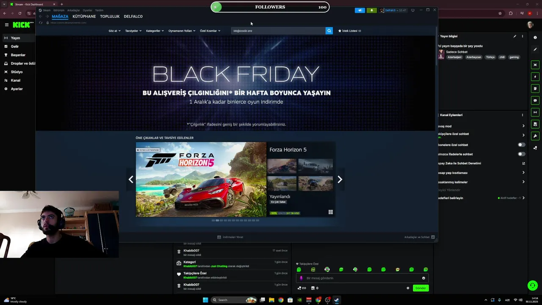Click the chat bubble icon in right rail
Screen dimensions: 542x305
(535, 100)
